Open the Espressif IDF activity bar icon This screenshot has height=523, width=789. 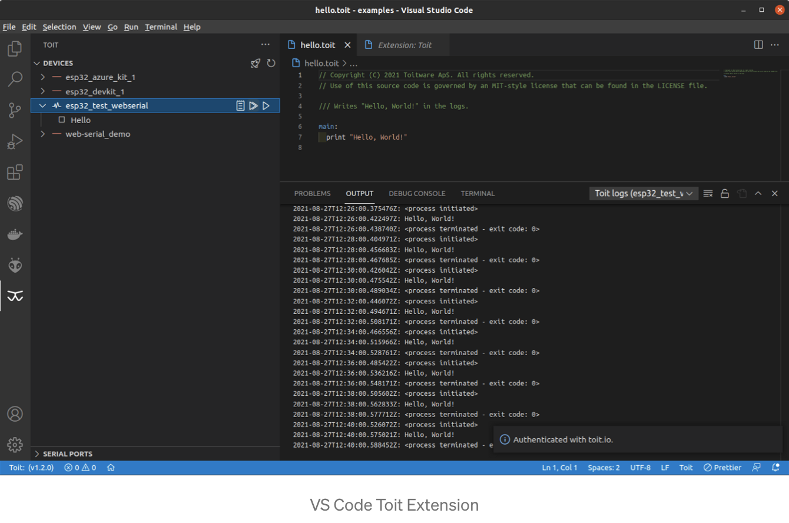point(15,204)
